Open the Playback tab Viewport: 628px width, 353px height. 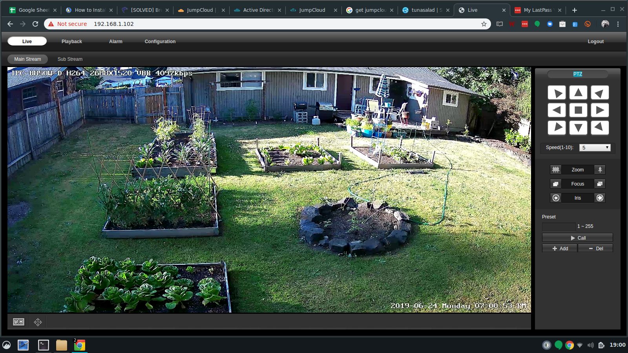tap(71, 42)
